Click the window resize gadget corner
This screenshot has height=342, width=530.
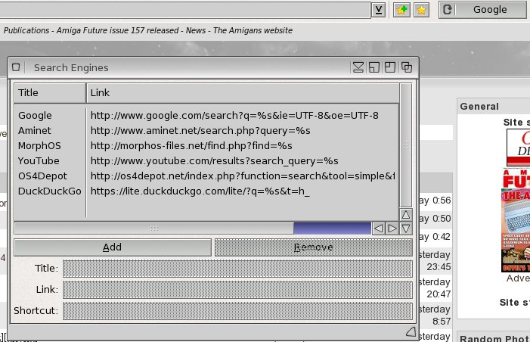click(x=411, y=332)
